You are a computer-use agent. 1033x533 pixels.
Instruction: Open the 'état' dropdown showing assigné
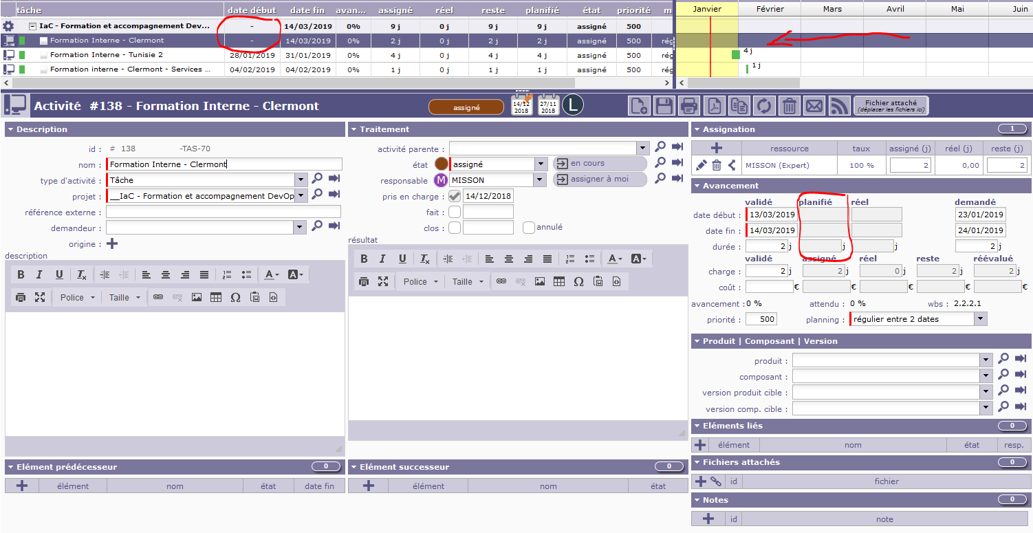pyautogui.click(x=541, y=164)
